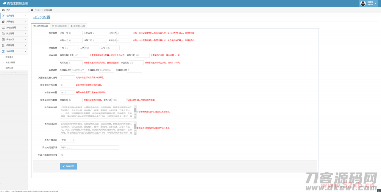Open the 是否开启网站 dropdown
Viewport: 381px width, 192px height.
67,140
